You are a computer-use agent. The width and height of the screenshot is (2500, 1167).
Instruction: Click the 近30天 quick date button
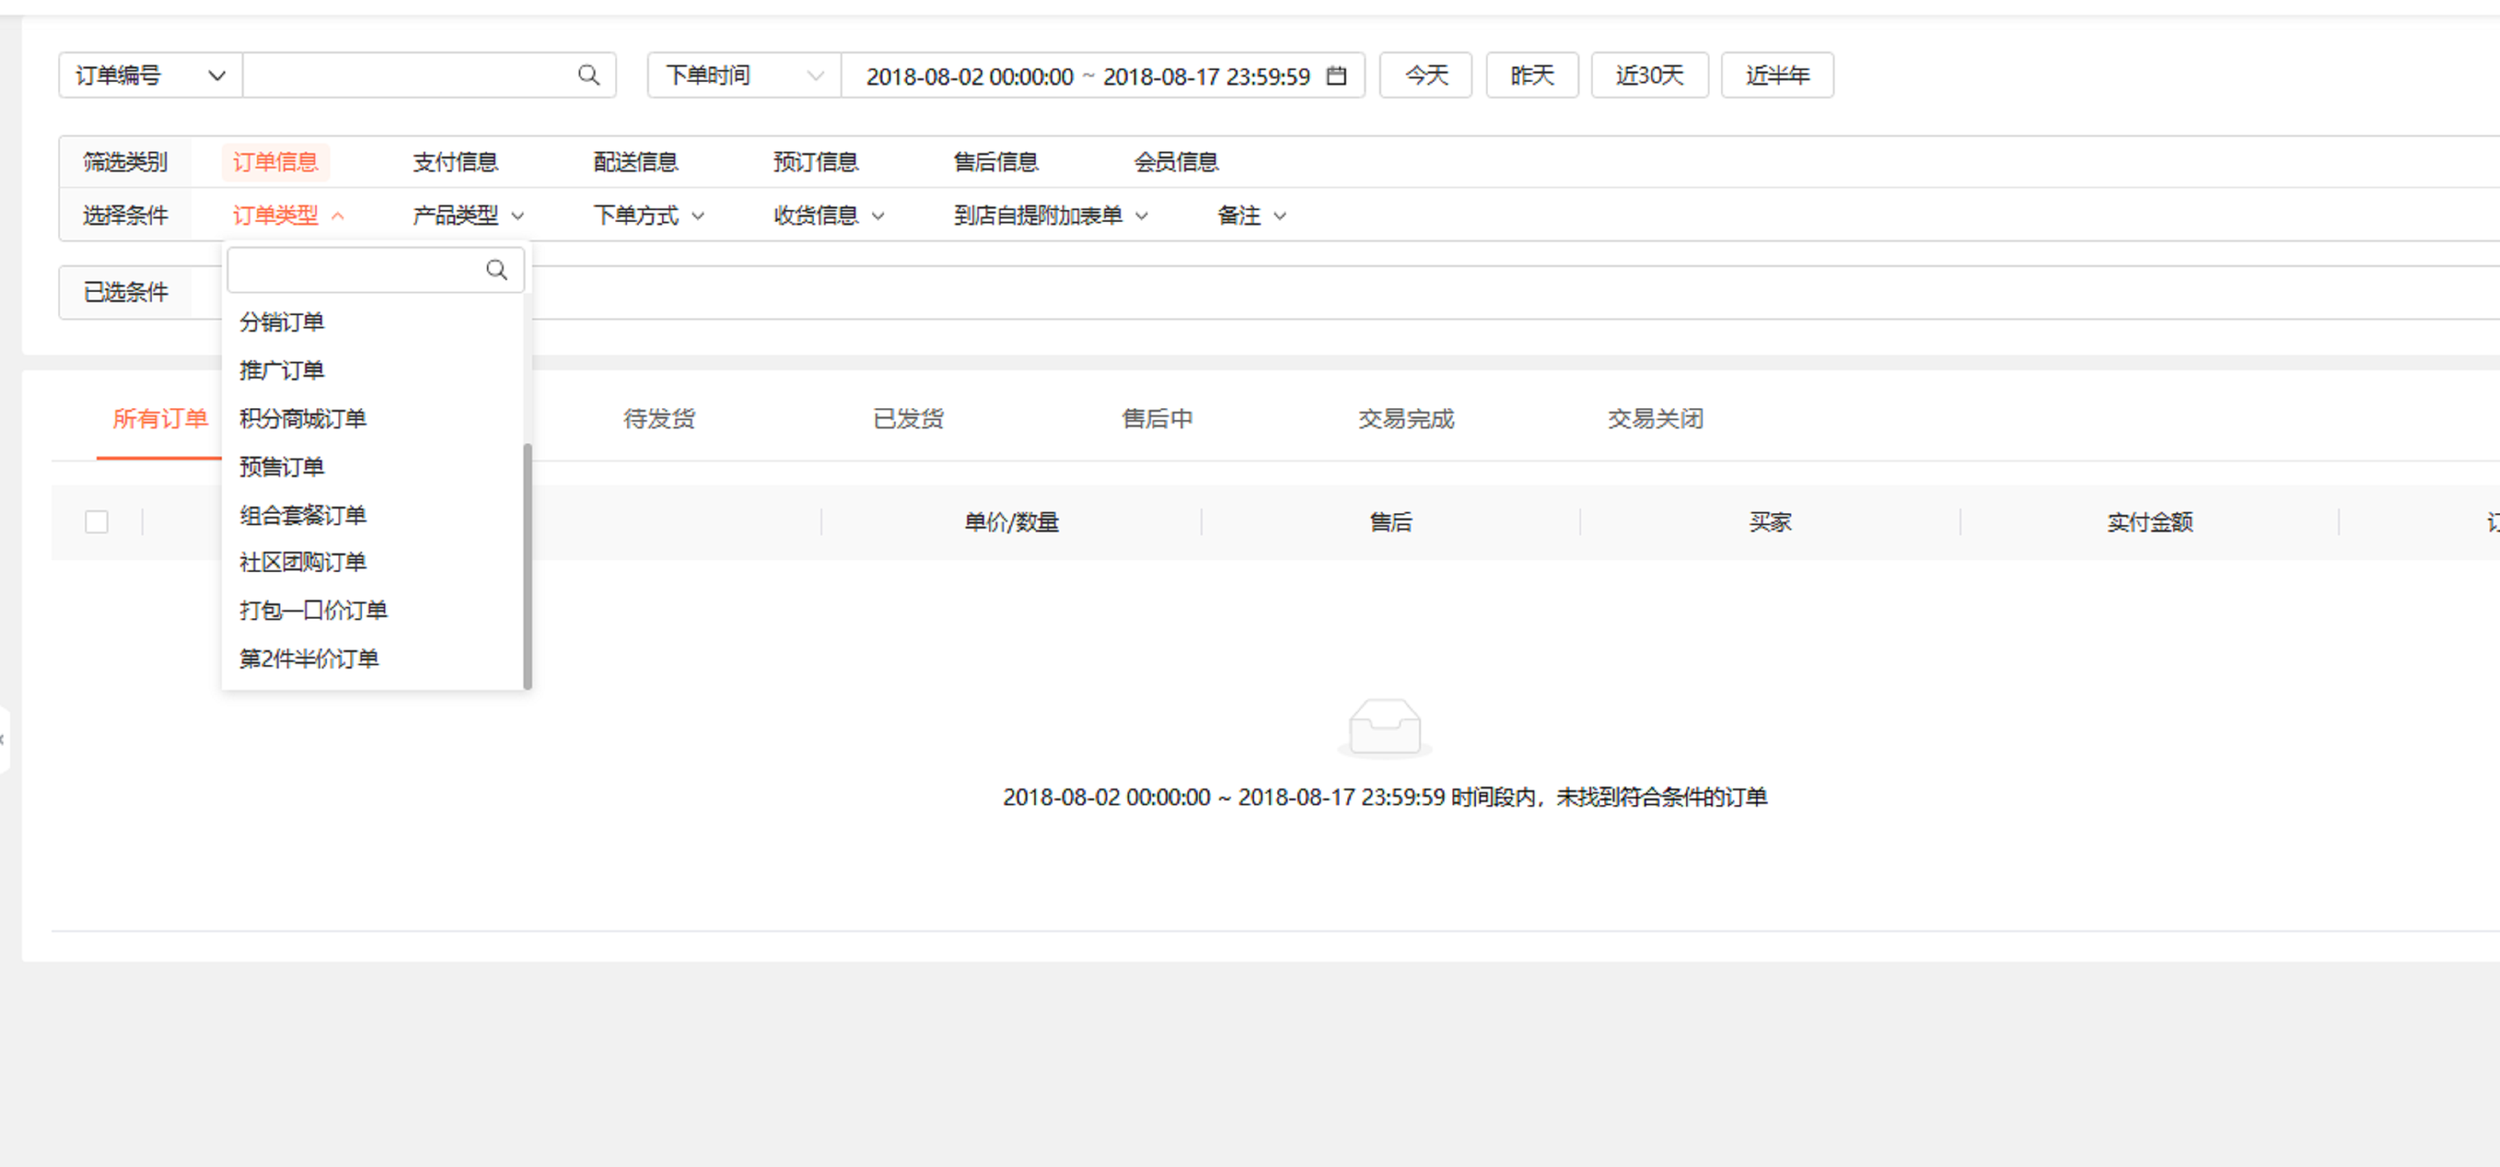(1649, 76)
